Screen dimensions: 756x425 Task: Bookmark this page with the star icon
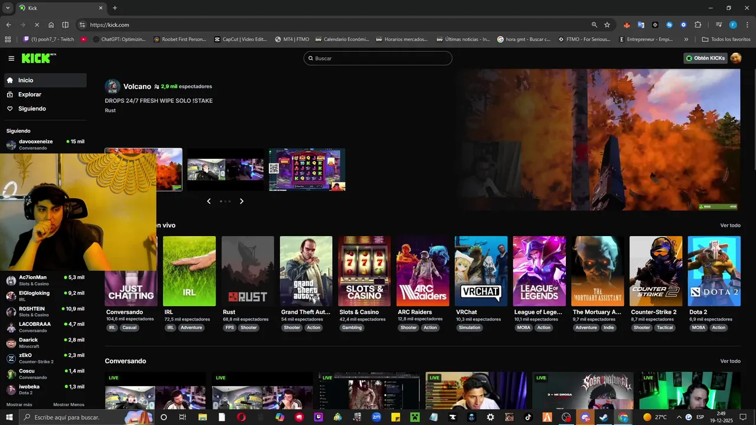[607, 25]
